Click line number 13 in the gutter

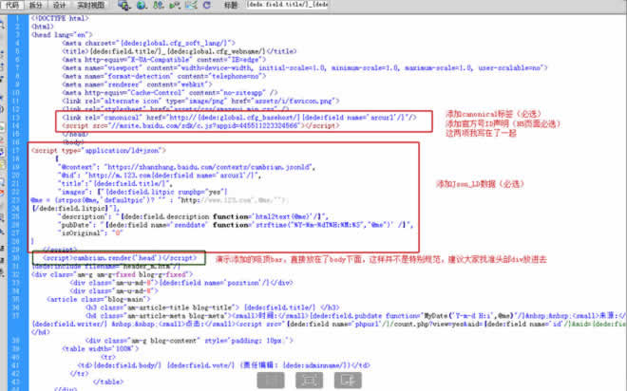(x=23, y=115)
